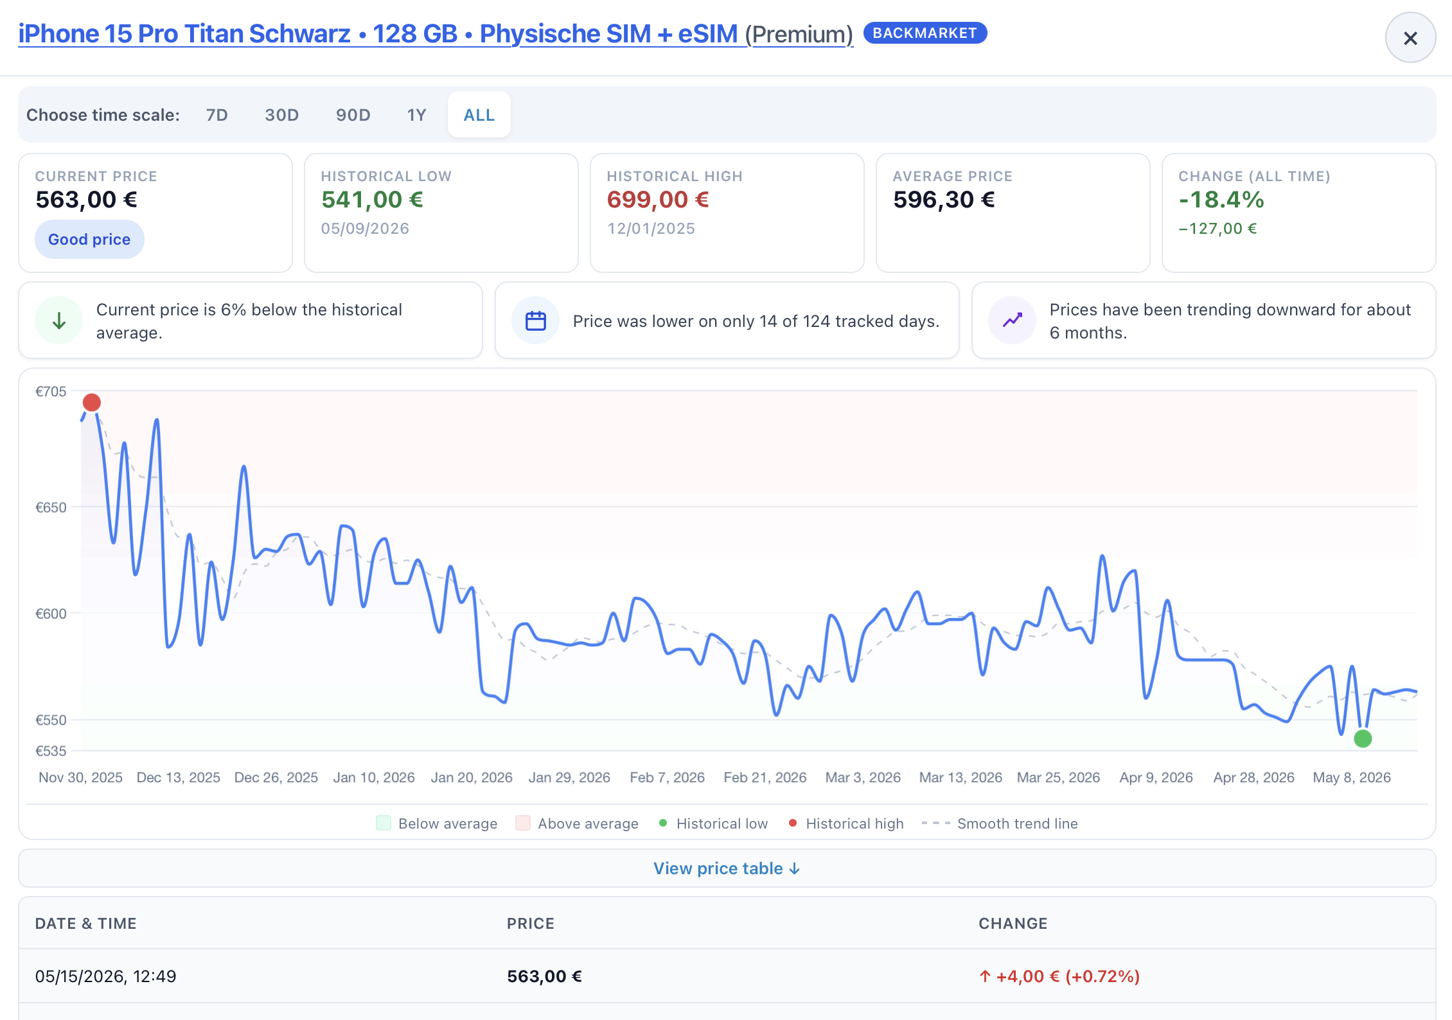Click the €550 y-axis label

tap(51, 721)
